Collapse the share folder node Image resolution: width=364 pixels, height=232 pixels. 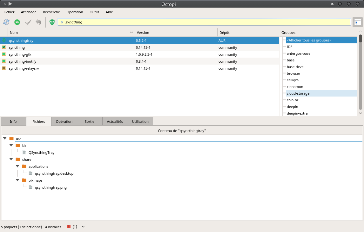(x=11, y=159)
